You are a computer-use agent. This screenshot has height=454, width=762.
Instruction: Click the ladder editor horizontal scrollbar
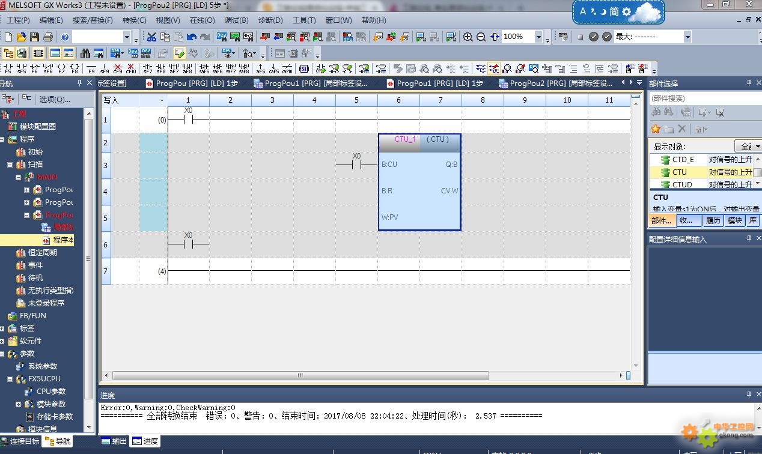(300, 375)
